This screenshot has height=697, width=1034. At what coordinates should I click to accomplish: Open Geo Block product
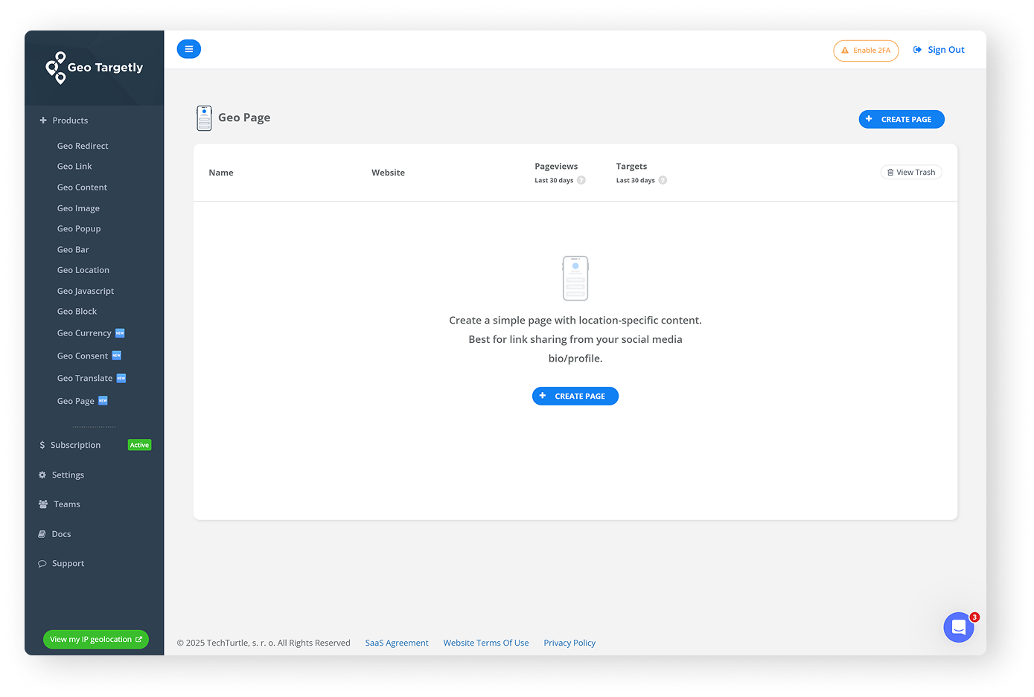[x=77, y=312]
